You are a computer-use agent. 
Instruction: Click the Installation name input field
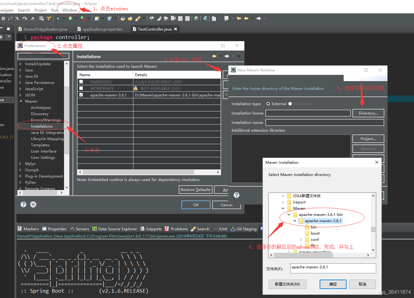tap(325, 122)
